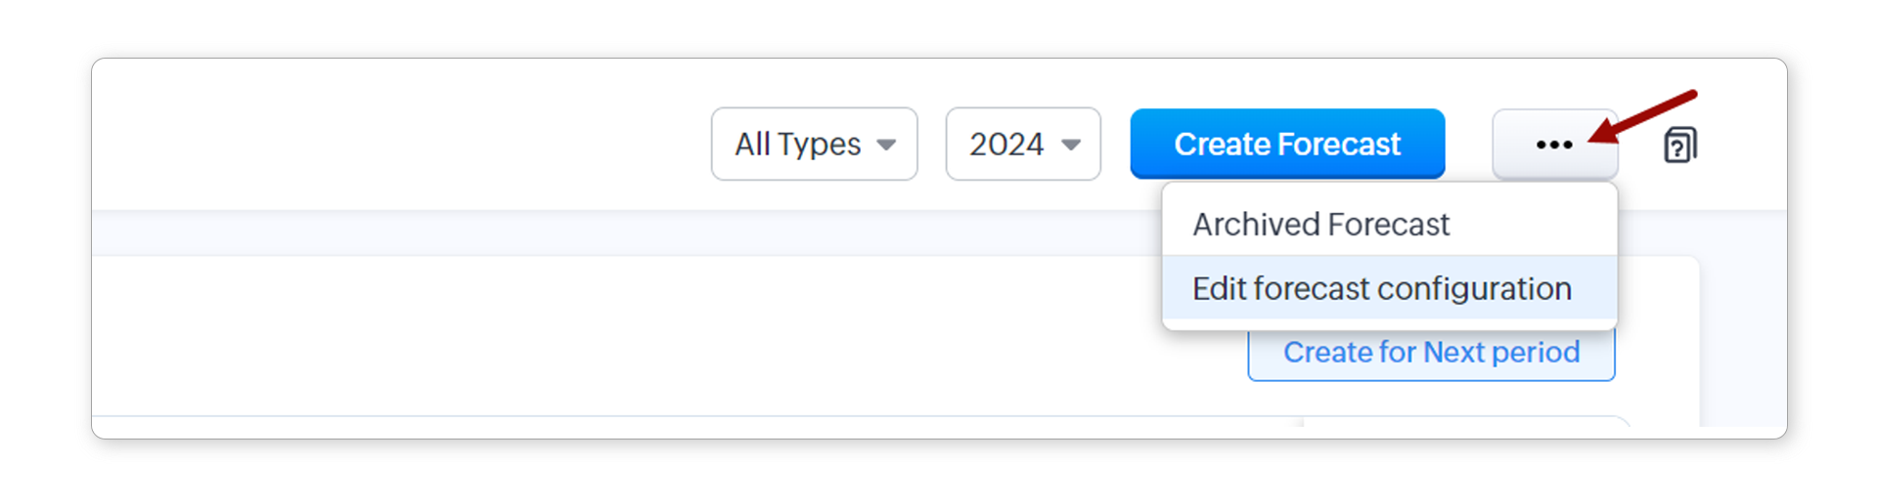The height and width of the screenshot is (503, 1878).
Task: Start a new forecast with Create Forecast
Action: click(x=1286, y=145)
